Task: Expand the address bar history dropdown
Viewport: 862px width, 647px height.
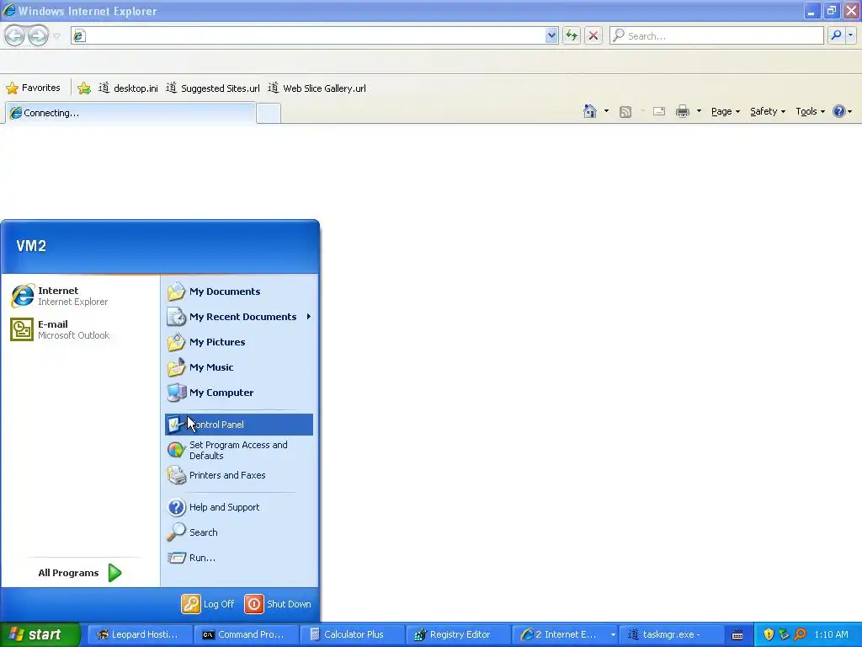Action: pos(552,35)
